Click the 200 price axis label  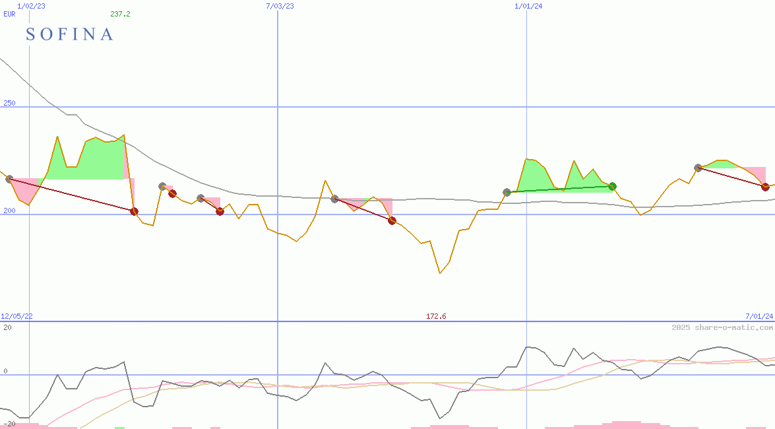click(9, 211)
